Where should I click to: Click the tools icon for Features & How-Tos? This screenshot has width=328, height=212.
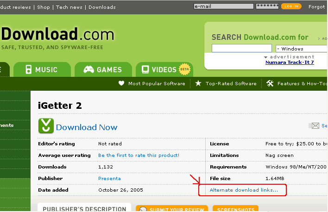click(270, 83)
